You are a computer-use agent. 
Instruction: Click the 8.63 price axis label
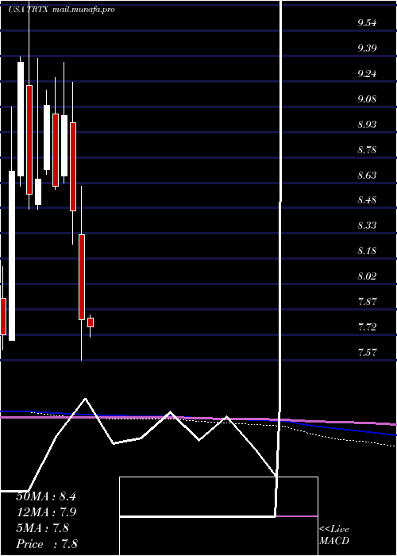367,176
